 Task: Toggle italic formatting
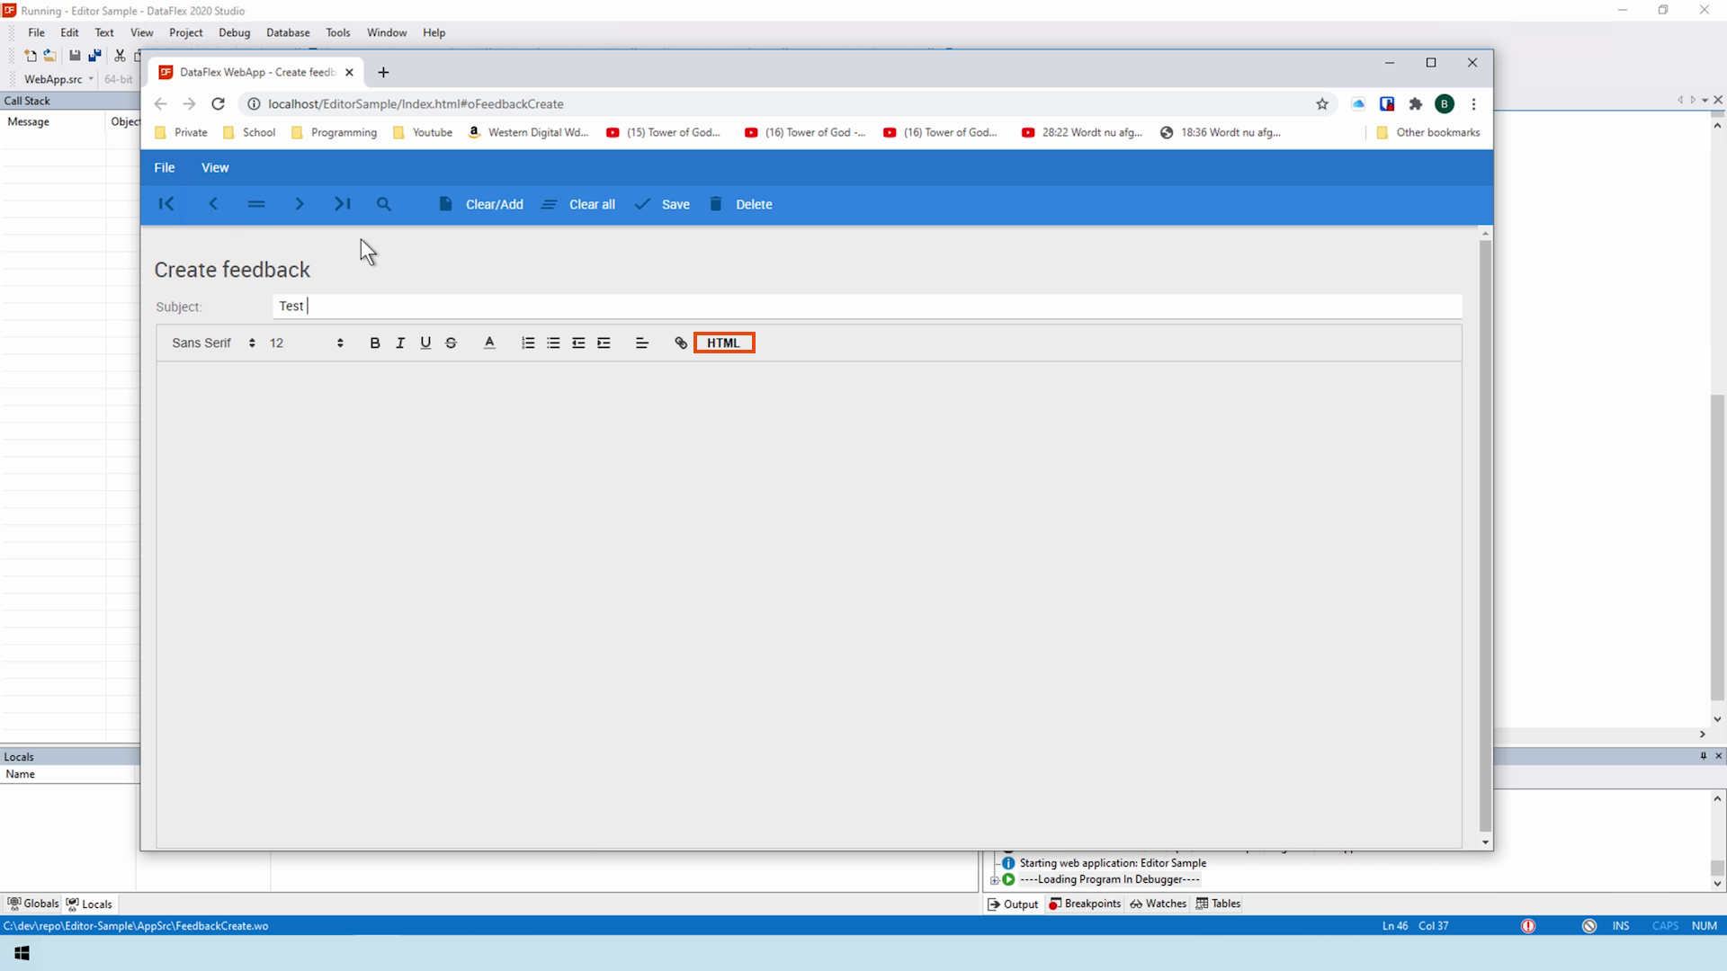point(400,343)
